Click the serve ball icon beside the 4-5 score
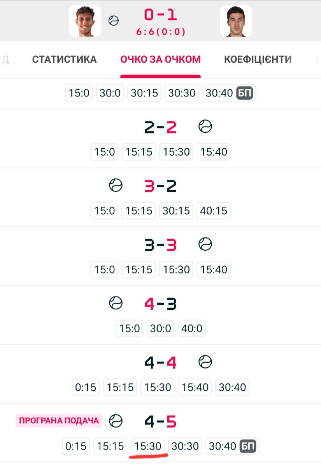 coord(116,421)
